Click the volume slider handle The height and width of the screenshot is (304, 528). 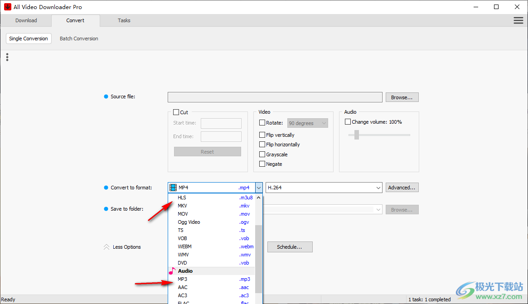click(x=357, y=135)
